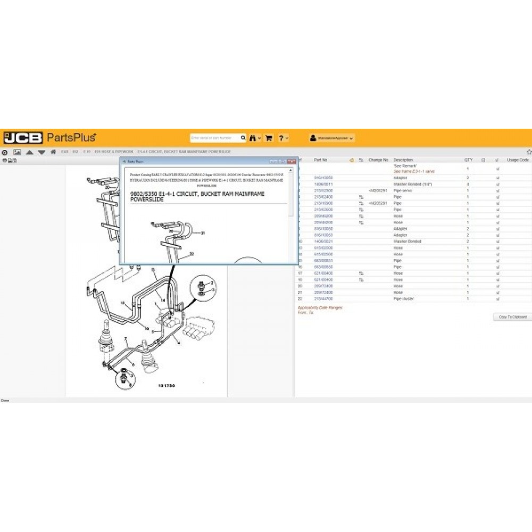Click the binoculars parts lookup icon

tap(252, 137)
